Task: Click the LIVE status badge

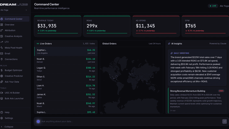Action: click(213, 6)
